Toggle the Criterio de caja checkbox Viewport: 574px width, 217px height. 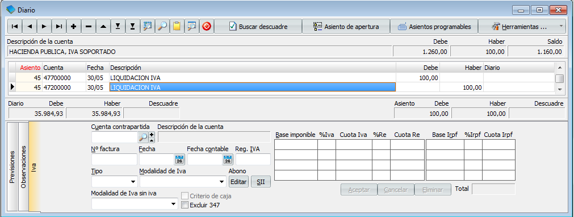[185, 196]
